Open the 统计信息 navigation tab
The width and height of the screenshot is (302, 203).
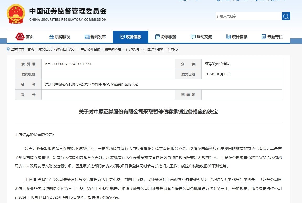click(237, 37)
